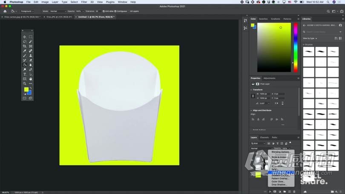Open the View by type dropdown
The image size is (345, 194).
(310, 38)
